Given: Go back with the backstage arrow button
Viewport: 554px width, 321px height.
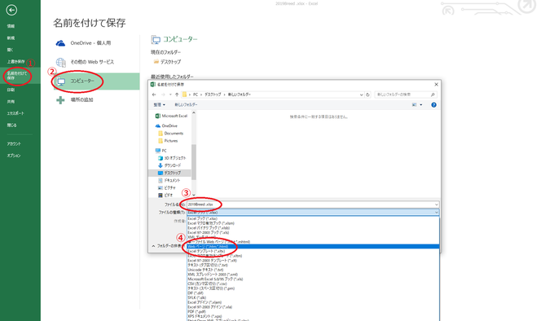Looking at the screenshot, I should point(11,10).
